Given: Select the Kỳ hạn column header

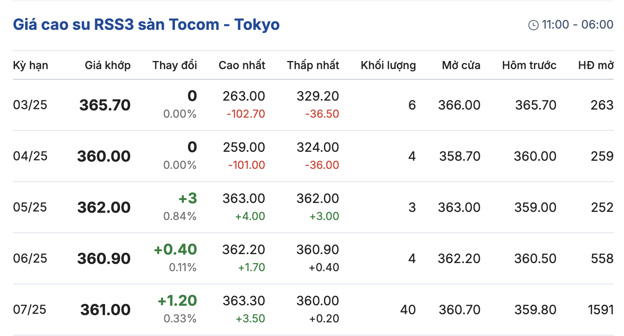Looking at the screenshot, I should coord(31,65).
